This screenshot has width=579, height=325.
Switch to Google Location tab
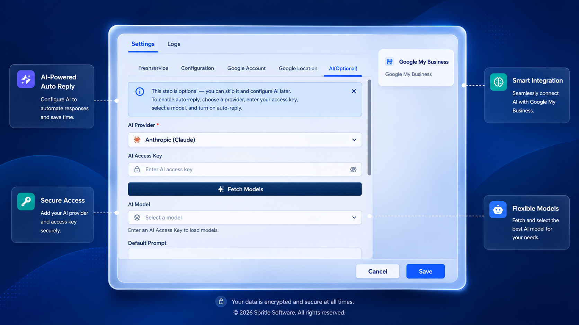click(298, 68)
